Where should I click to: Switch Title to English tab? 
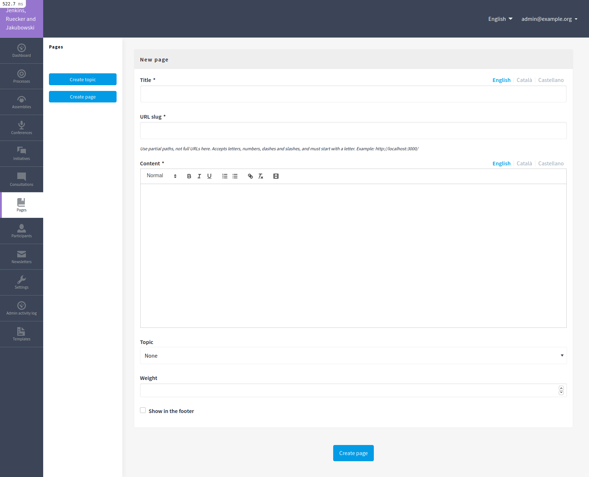[x=501, y=80]
